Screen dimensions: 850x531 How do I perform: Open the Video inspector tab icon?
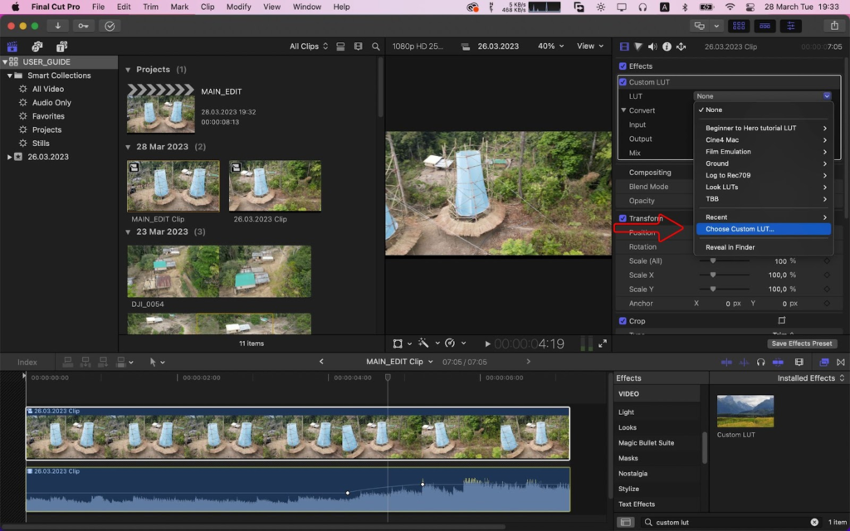pos(624,46)
